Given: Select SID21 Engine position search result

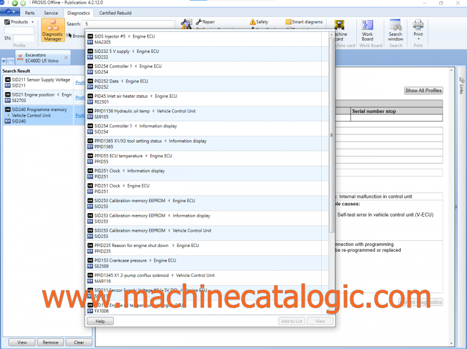Looking at the screenshot, I should (x=38, y=98).
